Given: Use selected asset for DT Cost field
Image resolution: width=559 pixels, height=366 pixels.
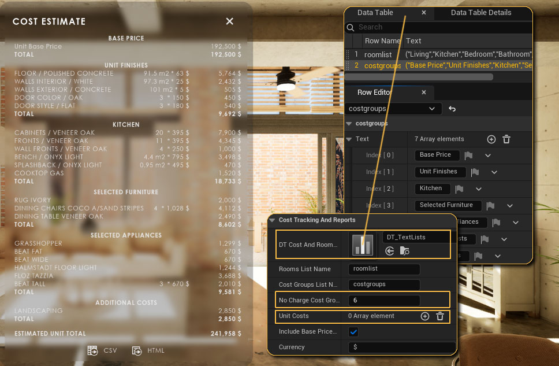Looking at the screenshot, I should tap(390, 251).
